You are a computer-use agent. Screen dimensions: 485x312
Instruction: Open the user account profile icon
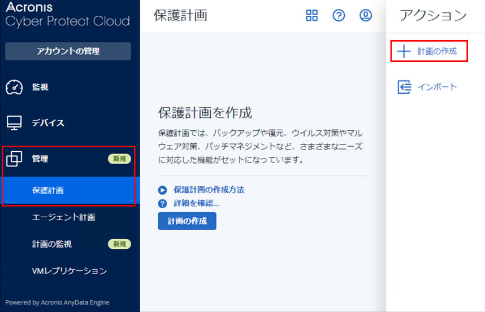pyautogui.click(x=366, y=15)
